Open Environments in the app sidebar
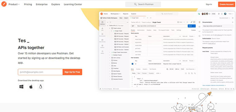The image size is (236, 112). 102,35
